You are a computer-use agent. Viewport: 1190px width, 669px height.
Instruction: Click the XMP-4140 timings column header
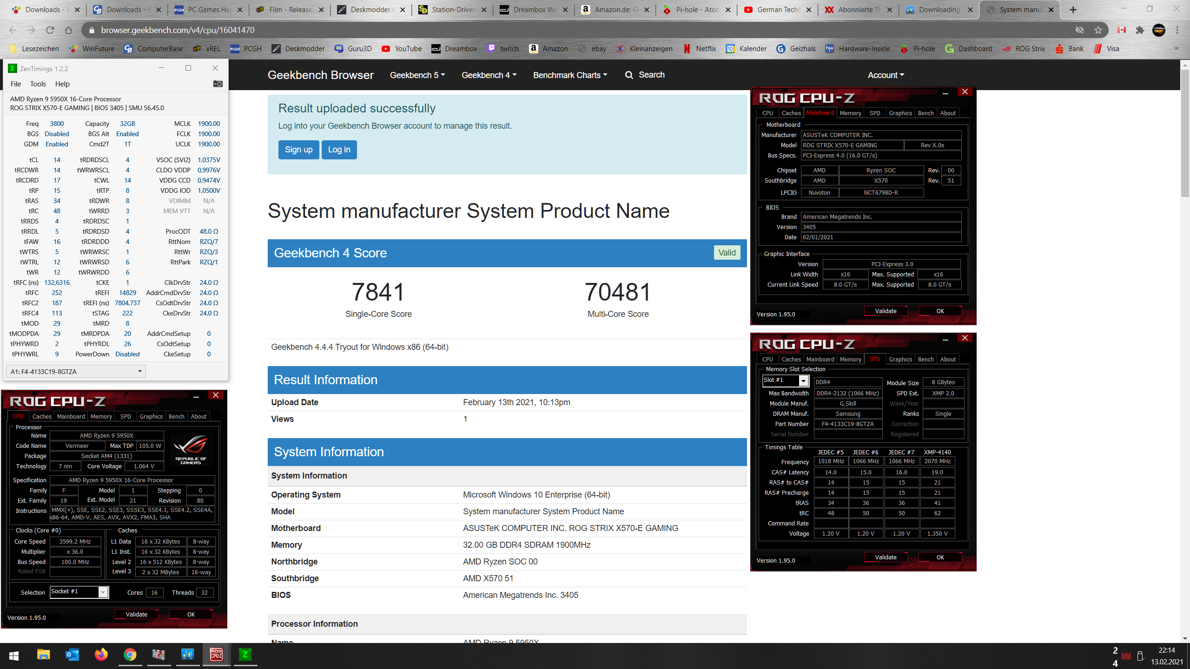pos(937,452)
